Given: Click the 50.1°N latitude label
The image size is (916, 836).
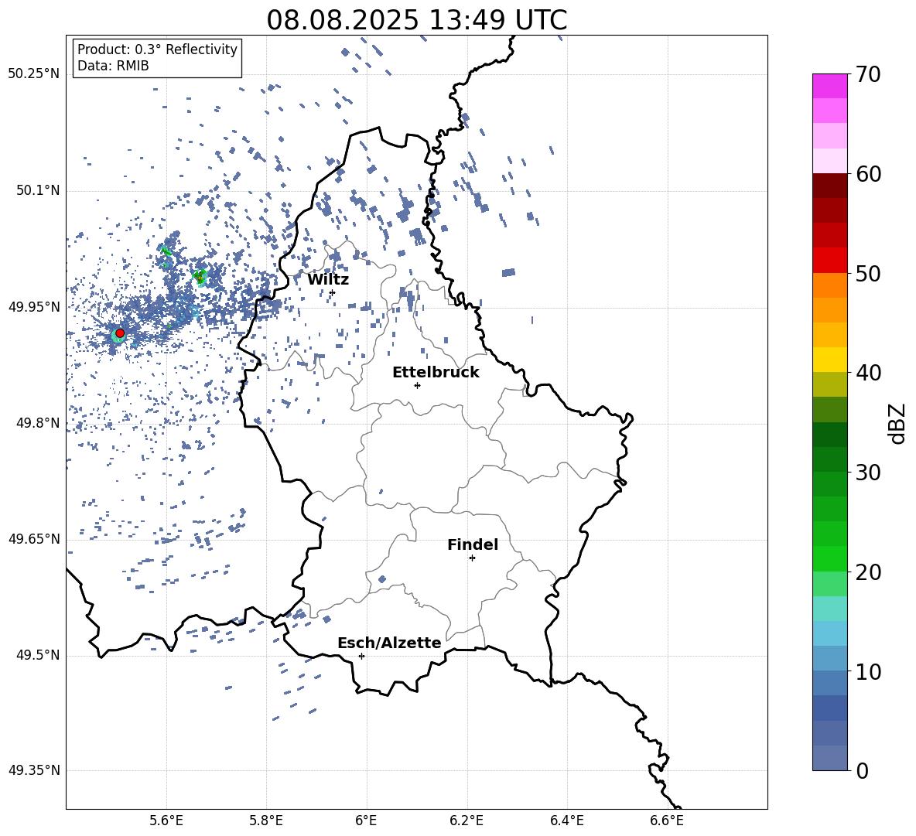Looking at the screenshot, I should pyautogui.click(x=38, y=191).
